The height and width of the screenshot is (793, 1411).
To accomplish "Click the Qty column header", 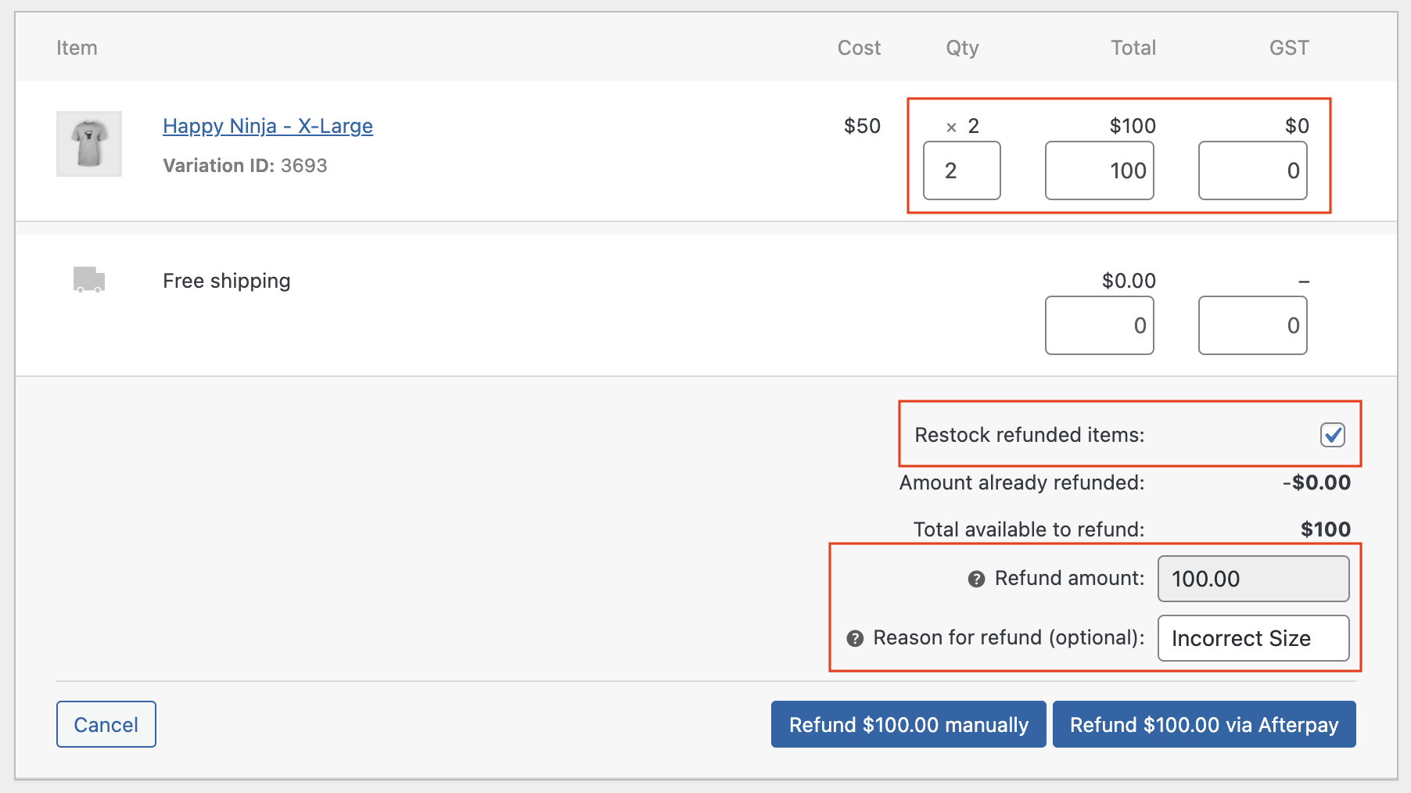I will [962, 48].
